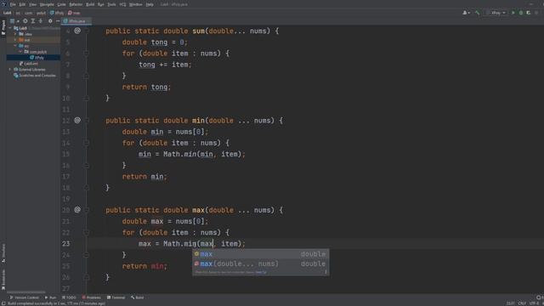Click Run with Coverage icon
The width and height of the screenshot is (544, 306).
coord(529,13)
